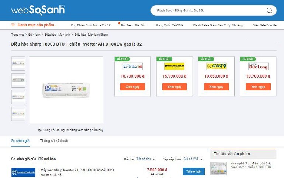The image size is (284, 178).
Task: Select the fourth product thumbnail
Action: [18, 114]
